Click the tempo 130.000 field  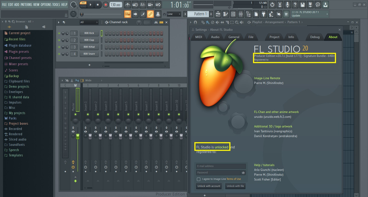point(116,5)
